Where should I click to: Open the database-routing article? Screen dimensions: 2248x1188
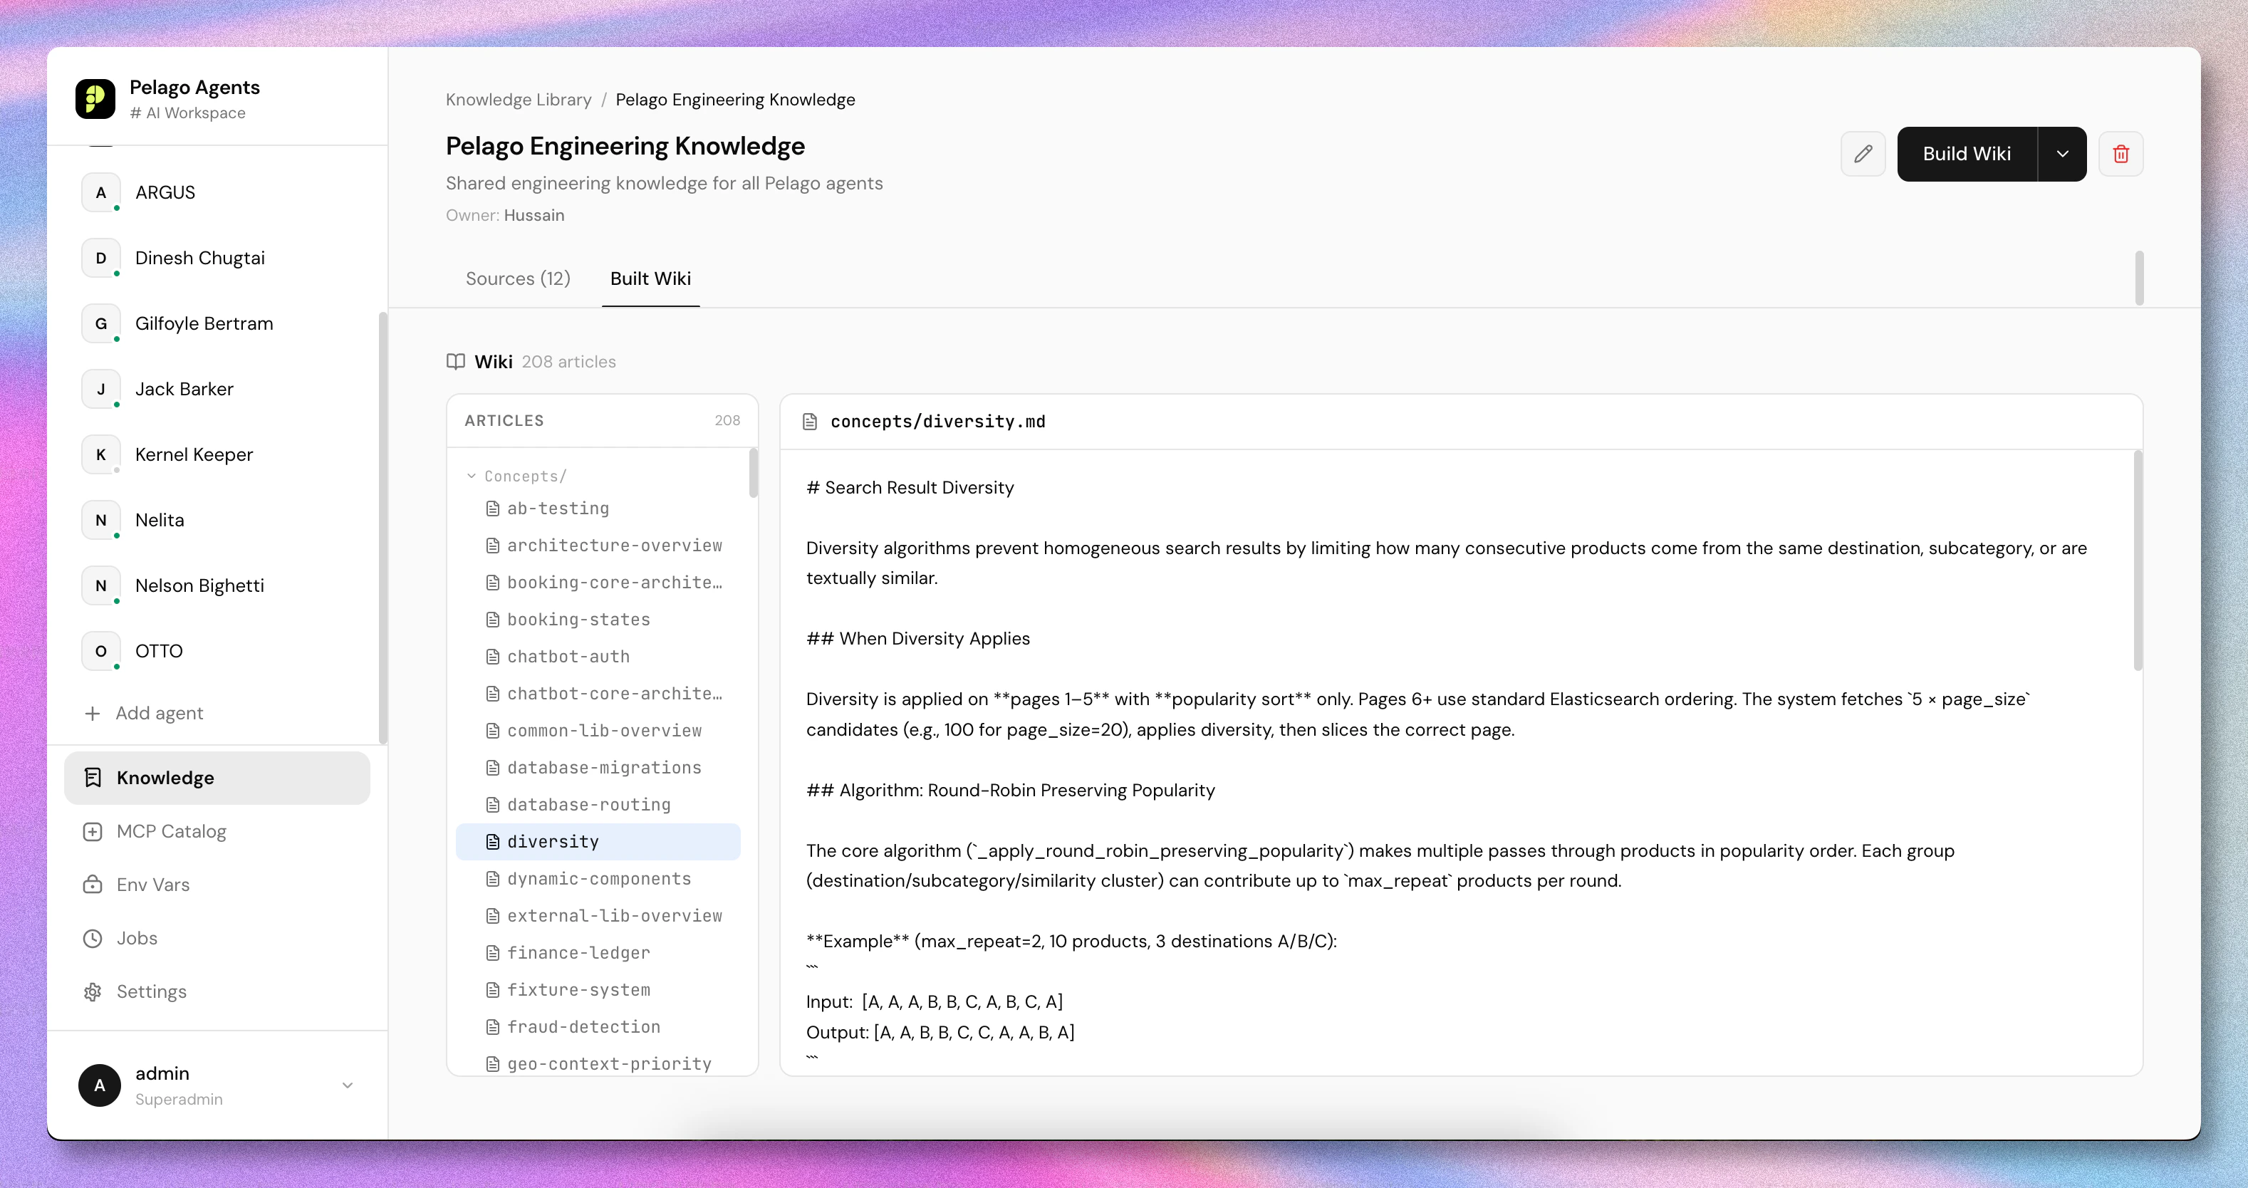coord(598,804)
